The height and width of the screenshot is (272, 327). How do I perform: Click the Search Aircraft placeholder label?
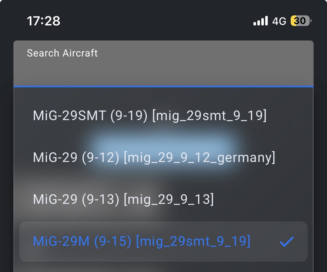tap(62, 53)
